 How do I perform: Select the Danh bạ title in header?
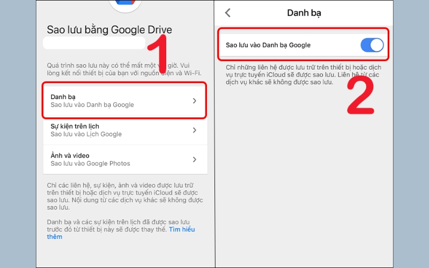(304, 13)
